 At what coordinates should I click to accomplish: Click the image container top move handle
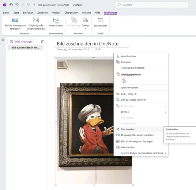pos(93,58)
